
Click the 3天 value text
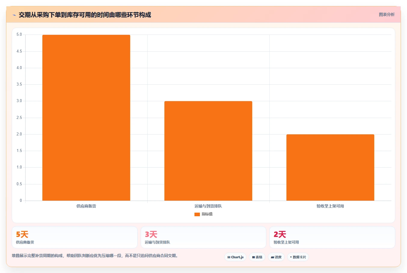(151, 234)
